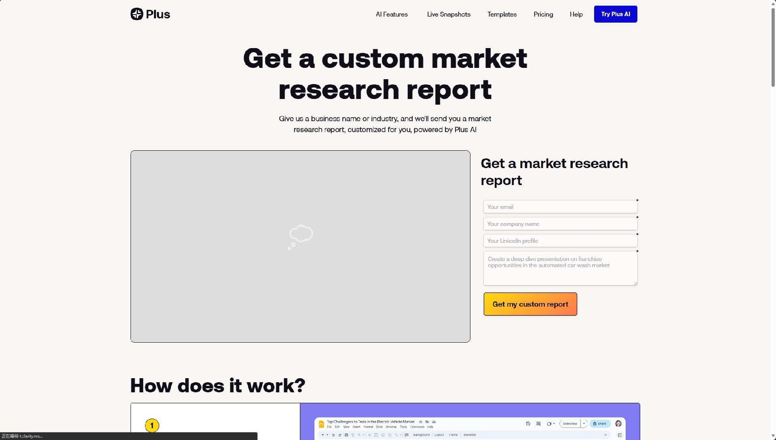This screenshot has width=776, height=440.
Task: Open the AI Features menu
Action: pos(392,14)
